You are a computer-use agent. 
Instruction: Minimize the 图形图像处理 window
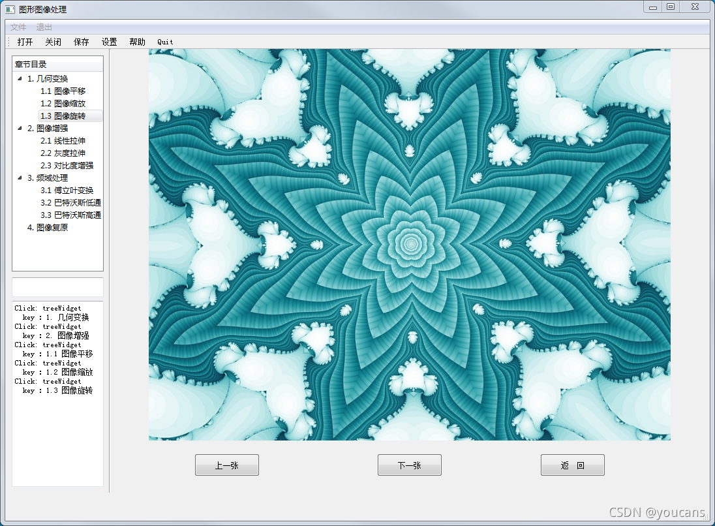pos(653,7)
